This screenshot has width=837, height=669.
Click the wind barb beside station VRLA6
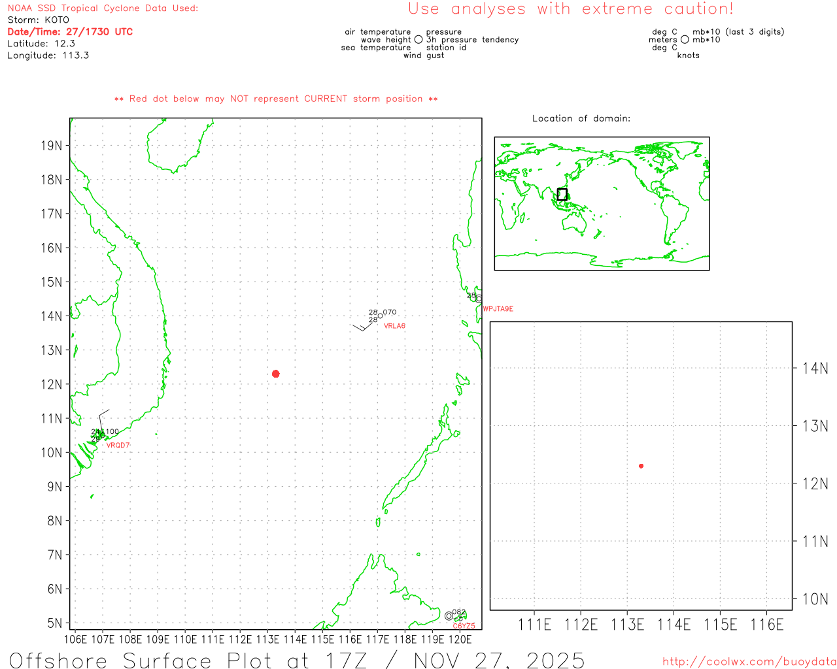point(363,326)
